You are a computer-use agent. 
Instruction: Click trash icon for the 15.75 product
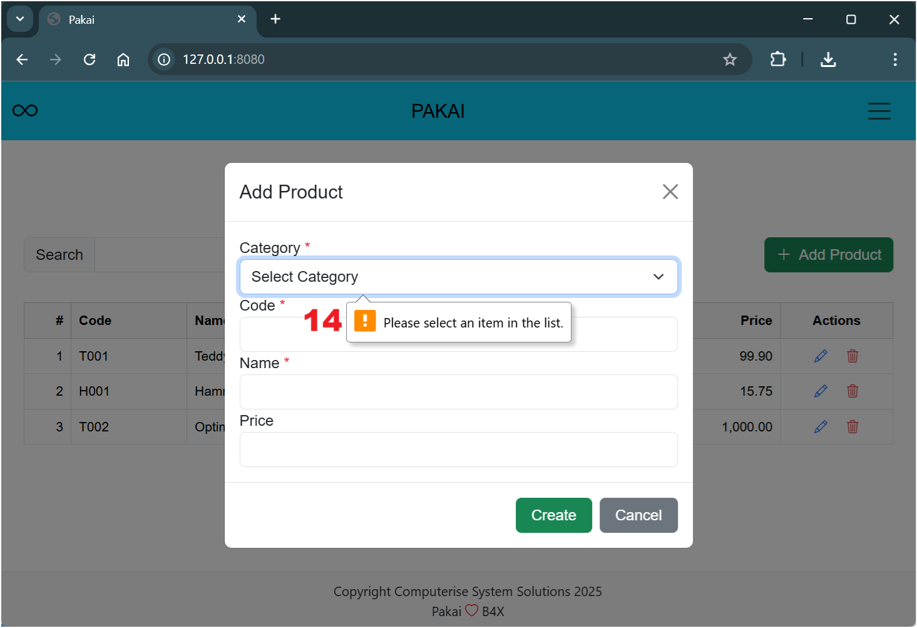tap(853, 391)
